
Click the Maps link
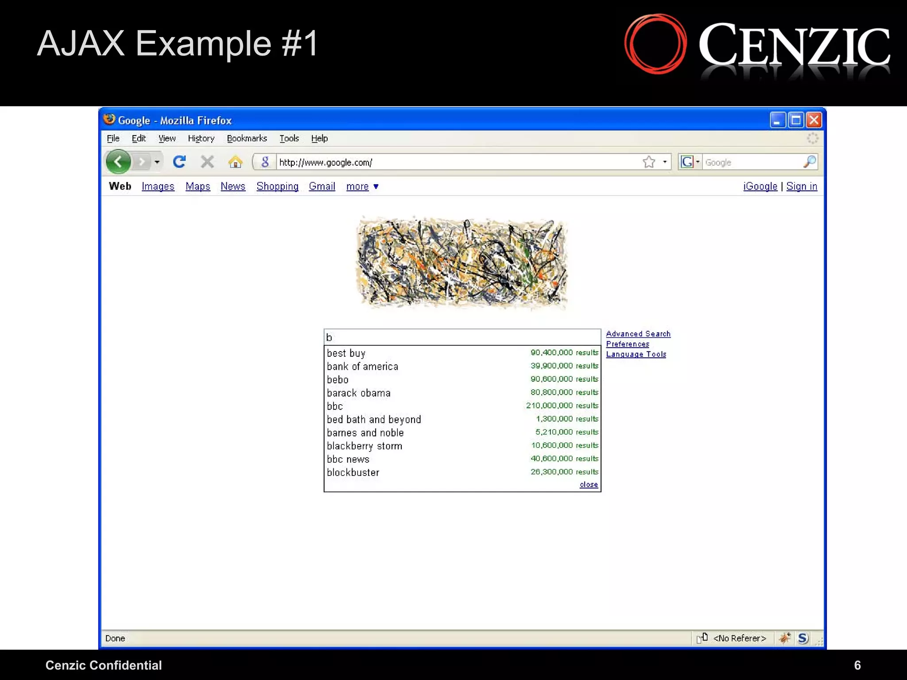[x=198, y=186]
